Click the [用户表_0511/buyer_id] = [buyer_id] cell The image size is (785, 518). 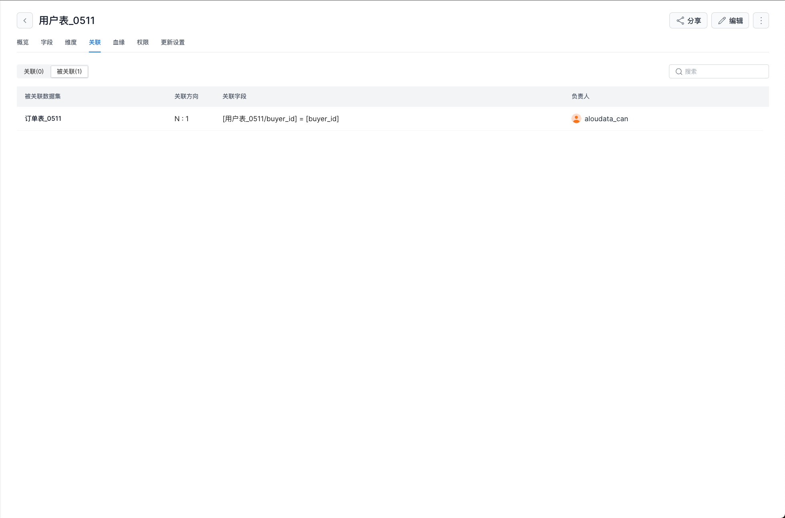coord(281,119)
